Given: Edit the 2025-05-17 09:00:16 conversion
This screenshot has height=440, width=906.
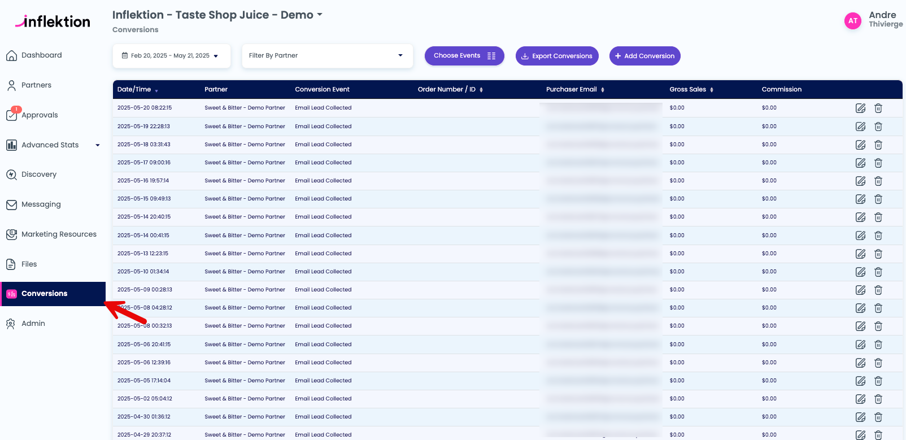Looking at the screenshot, I should 860,163.
